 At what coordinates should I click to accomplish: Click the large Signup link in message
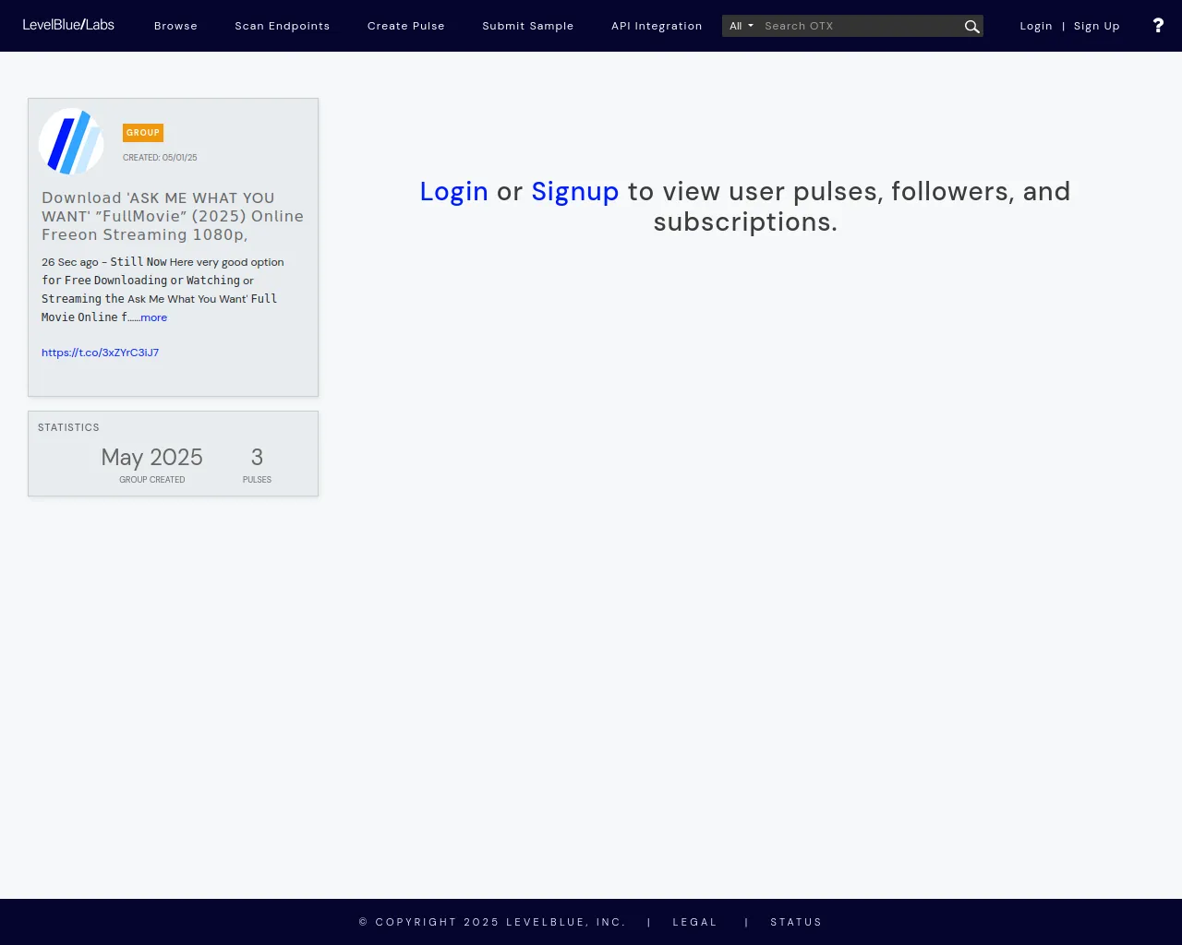[x=575, y=191]
